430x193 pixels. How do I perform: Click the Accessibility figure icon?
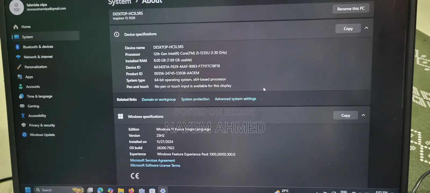pyautogui.click(x=23, y=116)
